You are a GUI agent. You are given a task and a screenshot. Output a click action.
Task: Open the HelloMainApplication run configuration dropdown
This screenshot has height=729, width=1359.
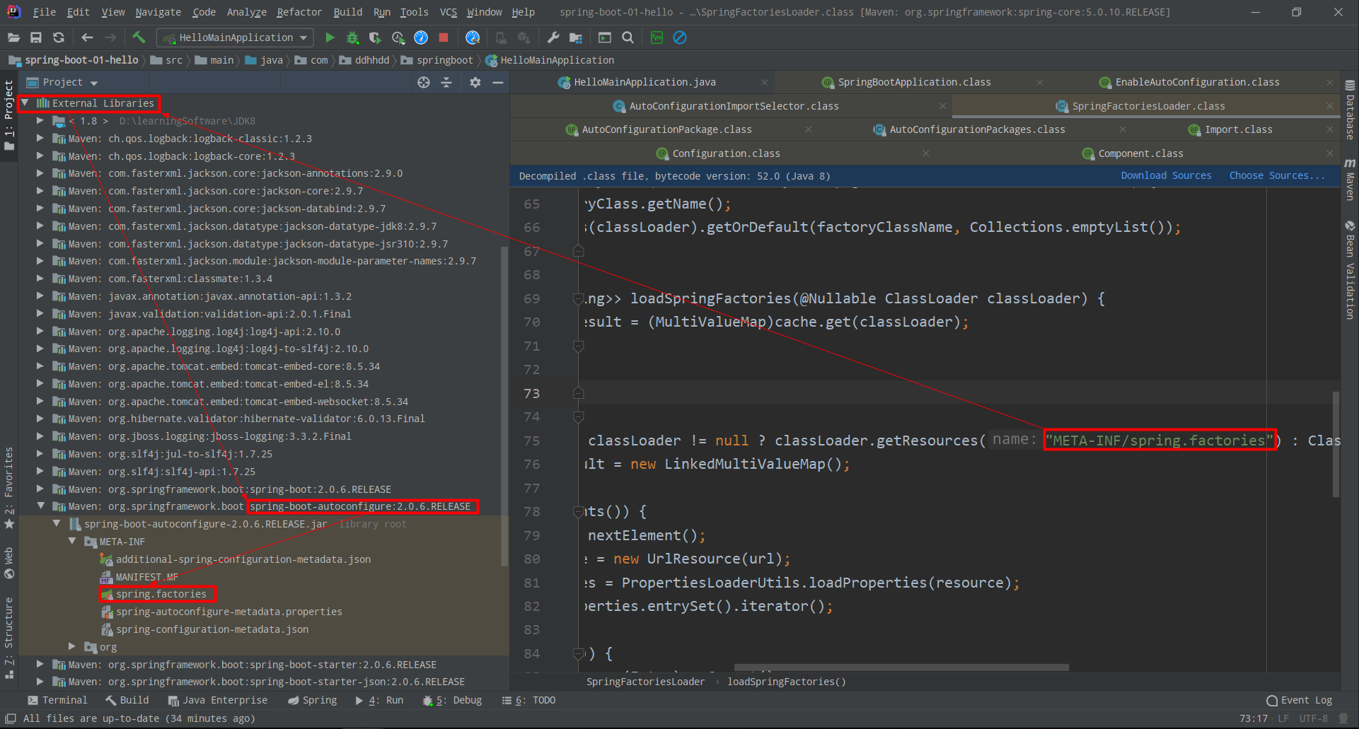236,37
